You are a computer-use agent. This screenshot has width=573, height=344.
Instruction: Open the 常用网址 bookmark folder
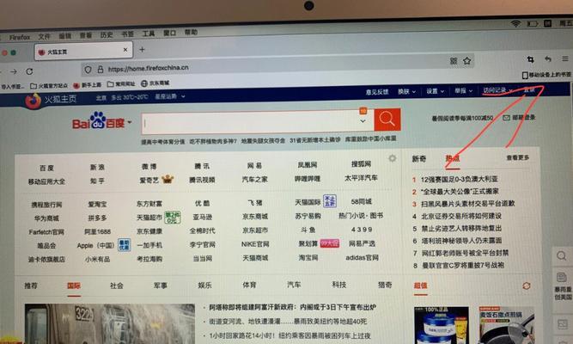[121, 84]
